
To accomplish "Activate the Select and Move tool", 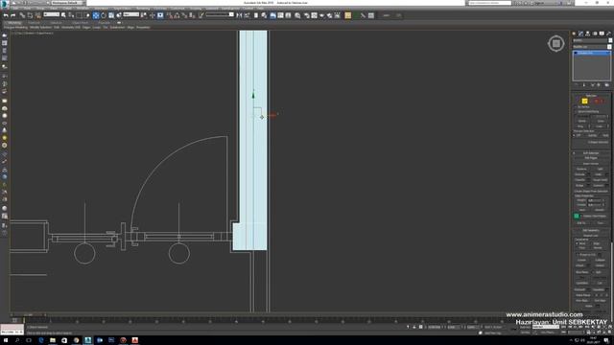I will coord(95,15).
